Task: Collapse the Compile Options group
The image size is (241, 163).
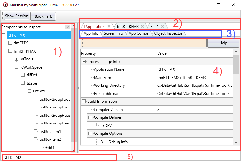Action: tap(90, 134)
